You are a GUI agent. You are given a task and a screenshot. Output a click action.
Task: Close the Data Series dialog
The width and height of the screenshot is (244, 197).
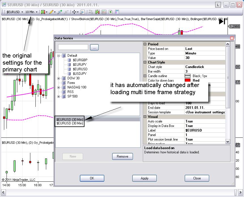click(x=232, y=38)
